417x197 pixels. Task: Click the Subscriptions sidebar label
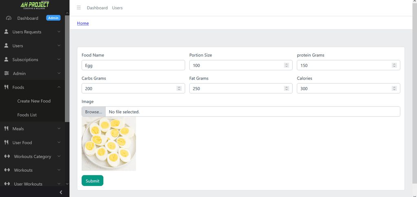(25, 60)
